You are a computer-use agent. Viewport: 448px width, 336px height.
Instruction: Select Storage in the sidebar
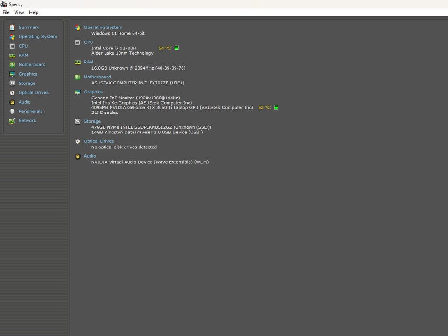(27, 84)
